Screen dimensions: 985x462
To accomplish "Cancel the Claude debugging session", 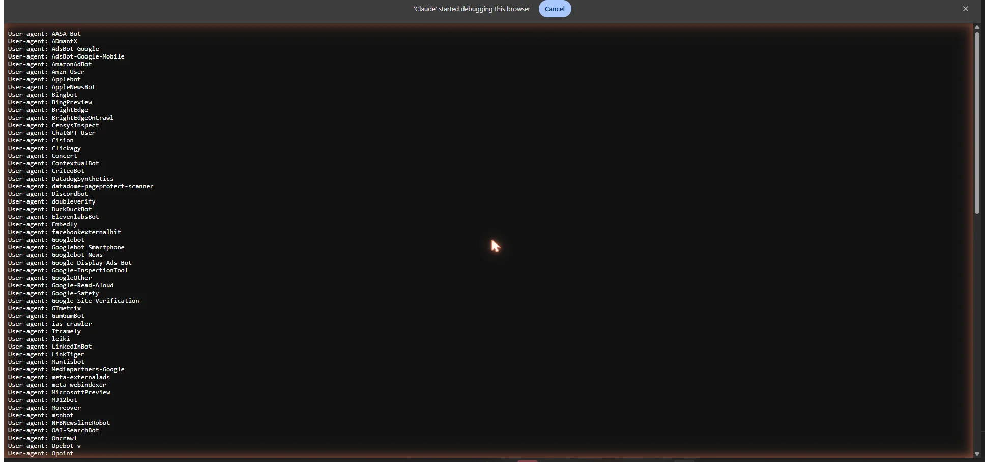I will pyautogui.click(x=555, y=9).
